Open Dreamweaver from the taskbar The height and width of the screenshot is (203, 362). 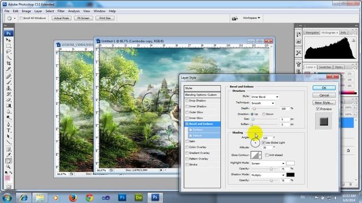[x=139, y=197]
